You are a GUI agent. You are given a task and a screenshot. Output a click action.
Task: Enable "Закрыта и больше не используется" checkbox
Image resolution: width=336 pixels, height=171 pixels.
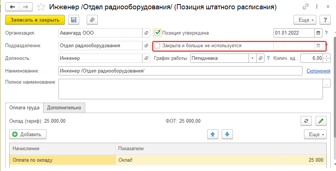click(x=157, y=46)
